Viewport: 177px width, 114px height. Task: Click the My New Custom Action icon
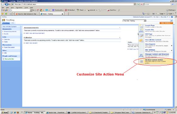click(x=141, y=61)
